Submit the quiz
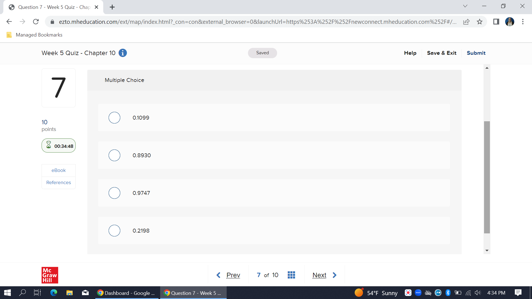Image resolution: width=532 pixels, height=299 pixels. coord(476,53)
